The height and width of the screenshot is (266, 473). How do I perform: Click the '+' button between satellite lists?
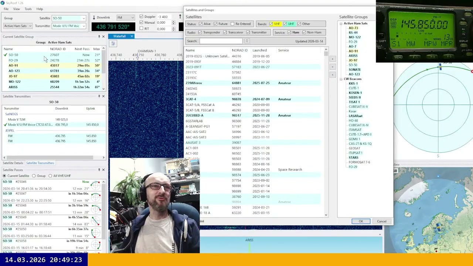pyautogui.click(x=333, y=59)
